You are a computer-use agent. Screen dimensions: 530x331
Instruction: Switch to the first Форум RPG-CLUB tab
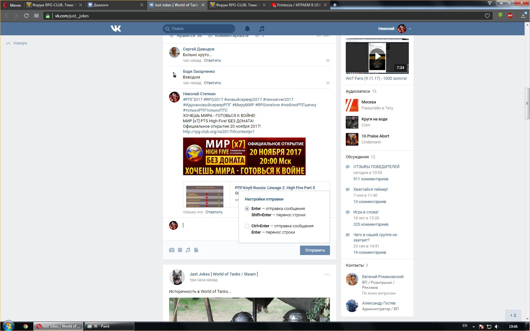tap(54, 5)
